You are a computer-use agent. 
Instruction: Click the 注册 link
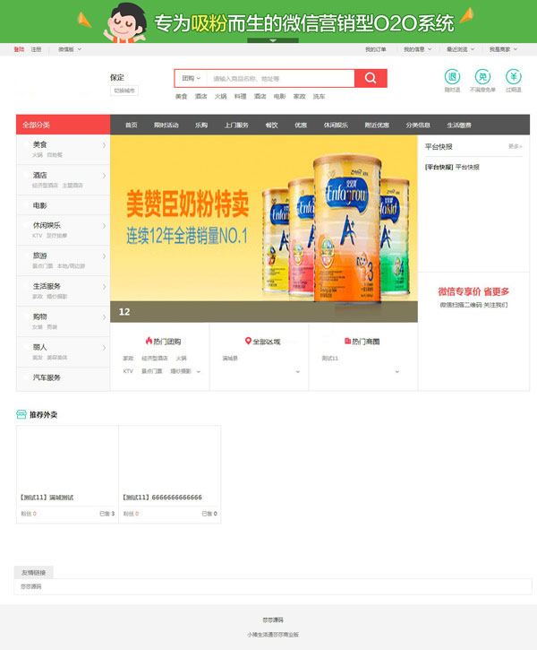point(36,49)
